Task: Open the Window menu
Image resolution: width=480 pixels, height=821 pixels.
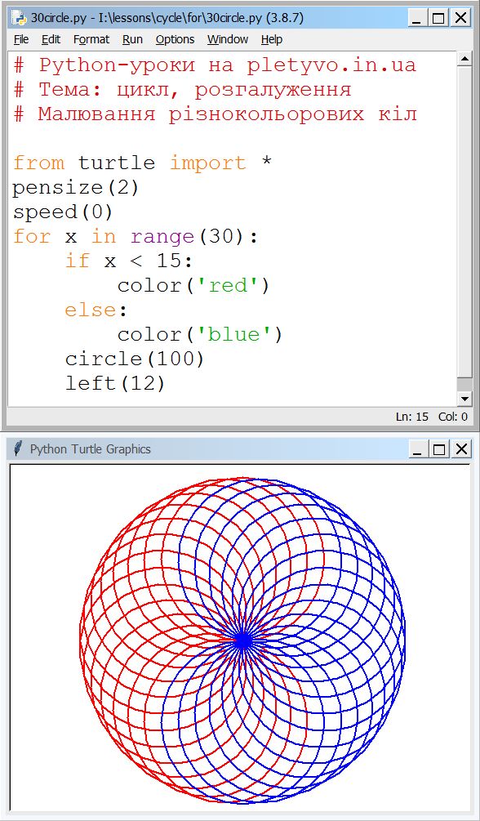Action: coord(227,39)
